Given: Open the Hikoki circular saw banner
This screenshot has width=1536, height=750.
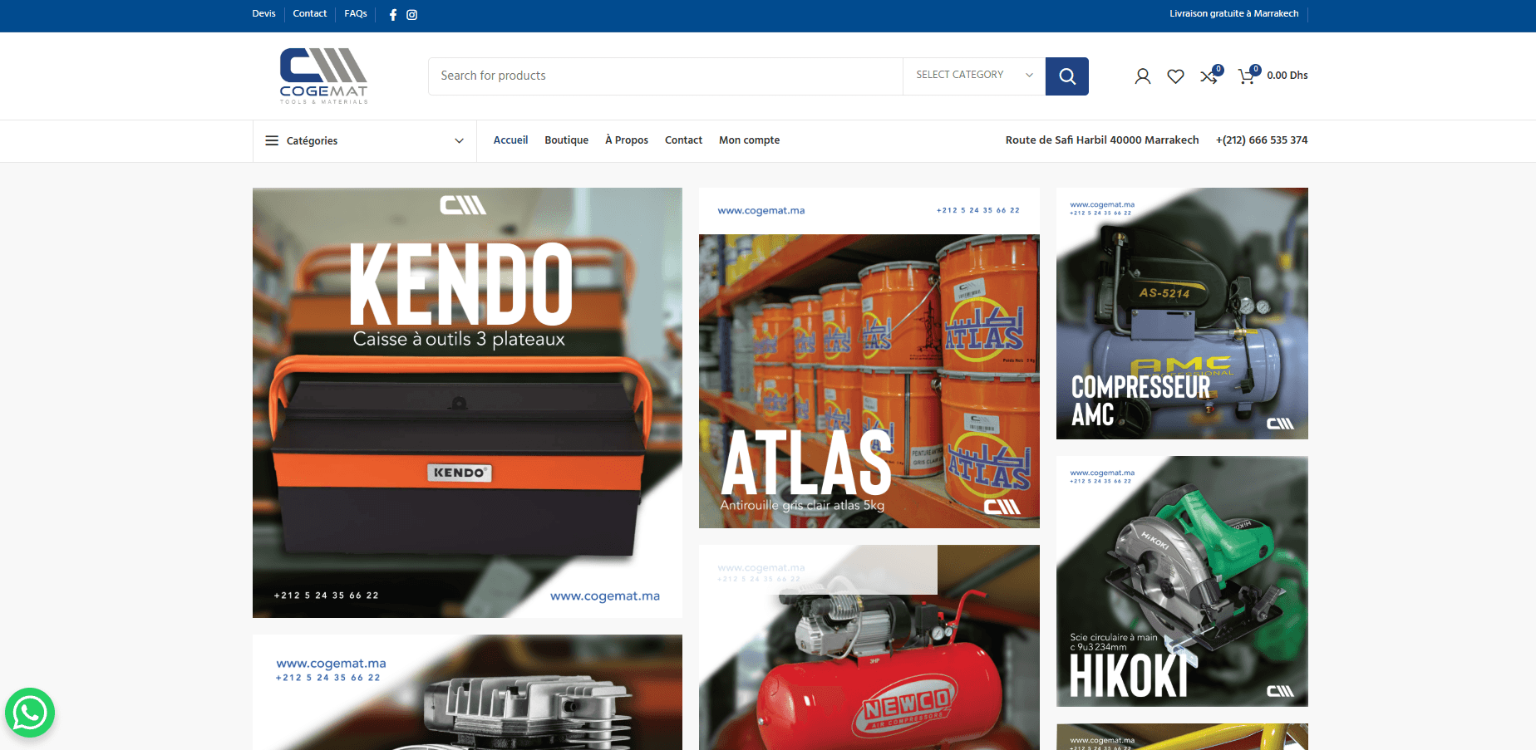Looking at the screenshot, I should click(x=1181, y=581).
